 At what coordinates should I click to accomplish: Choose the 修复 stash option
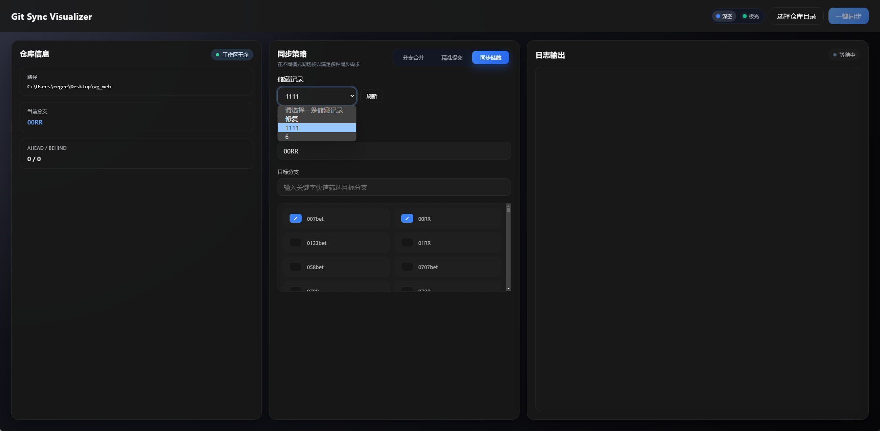coord(317,119)
